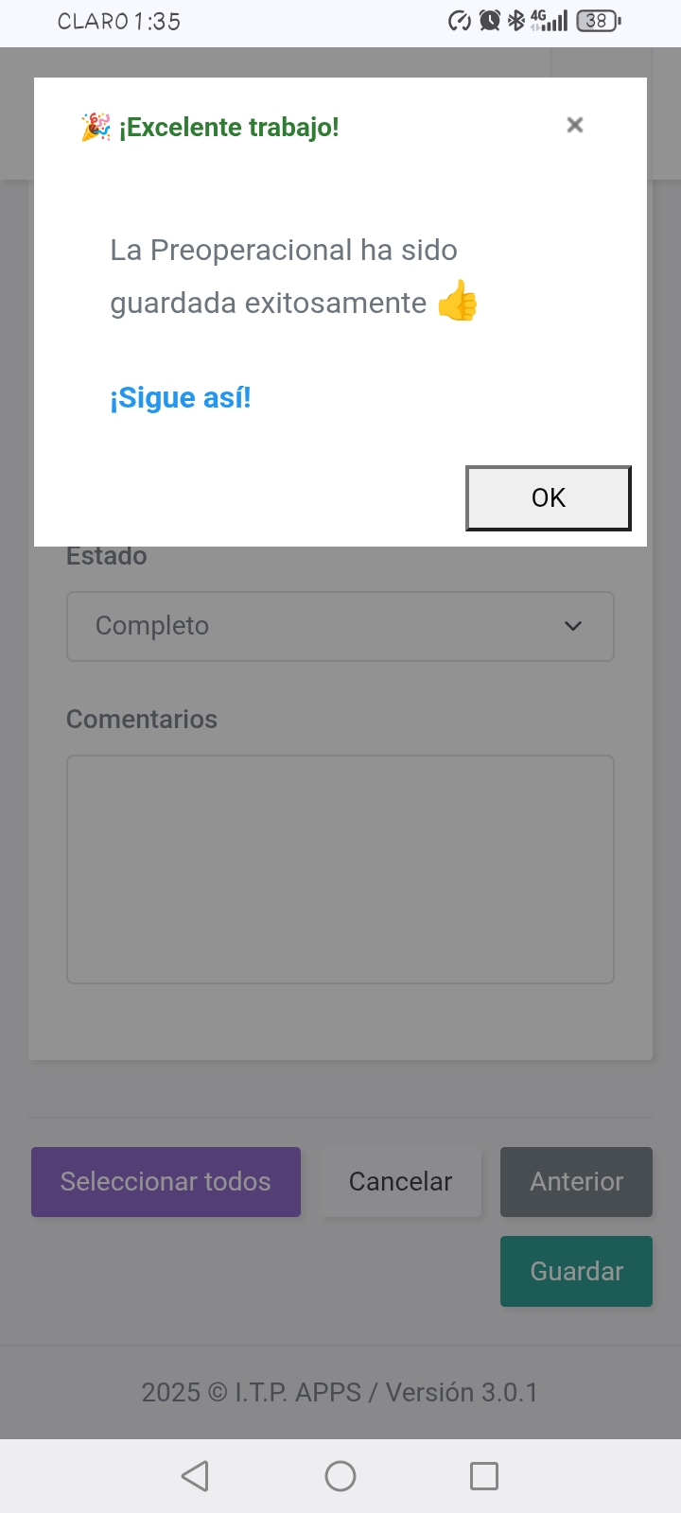Tap Android home circle icon
The width and height of the screenshot is (681, 1513).
(x=340, y=1476)
